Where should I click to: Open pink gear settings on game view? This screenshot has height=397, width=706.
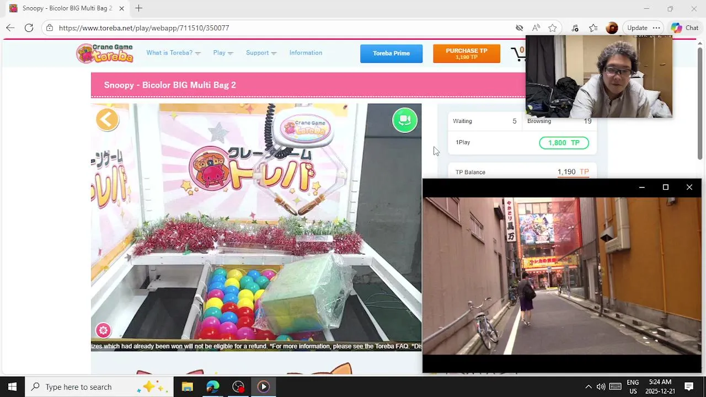tap(103, 330)
